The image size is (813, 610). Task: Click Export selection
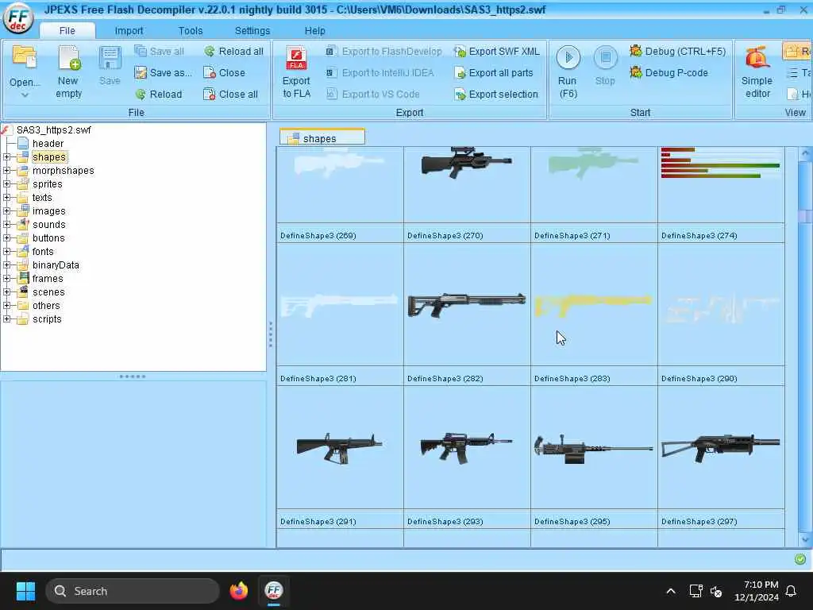(496, 94)
